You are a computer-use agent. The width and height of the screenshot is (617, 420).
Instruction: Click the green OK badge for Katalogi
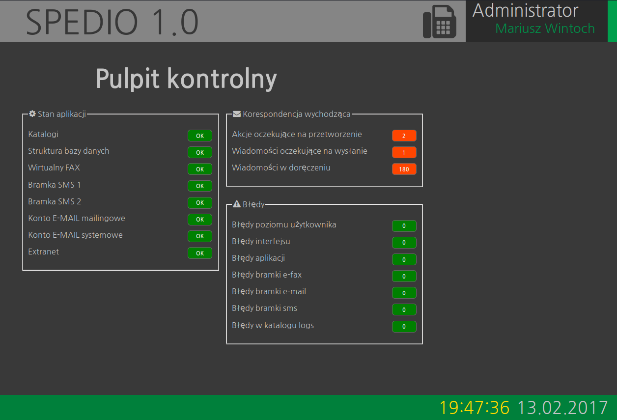(x=199, y=136)
